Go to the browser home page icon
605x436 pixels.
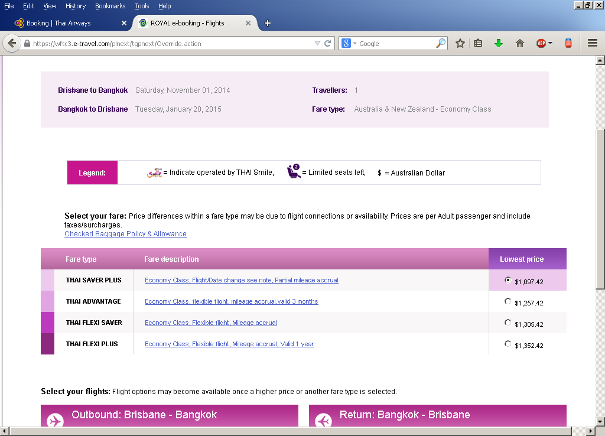[520, 44]
